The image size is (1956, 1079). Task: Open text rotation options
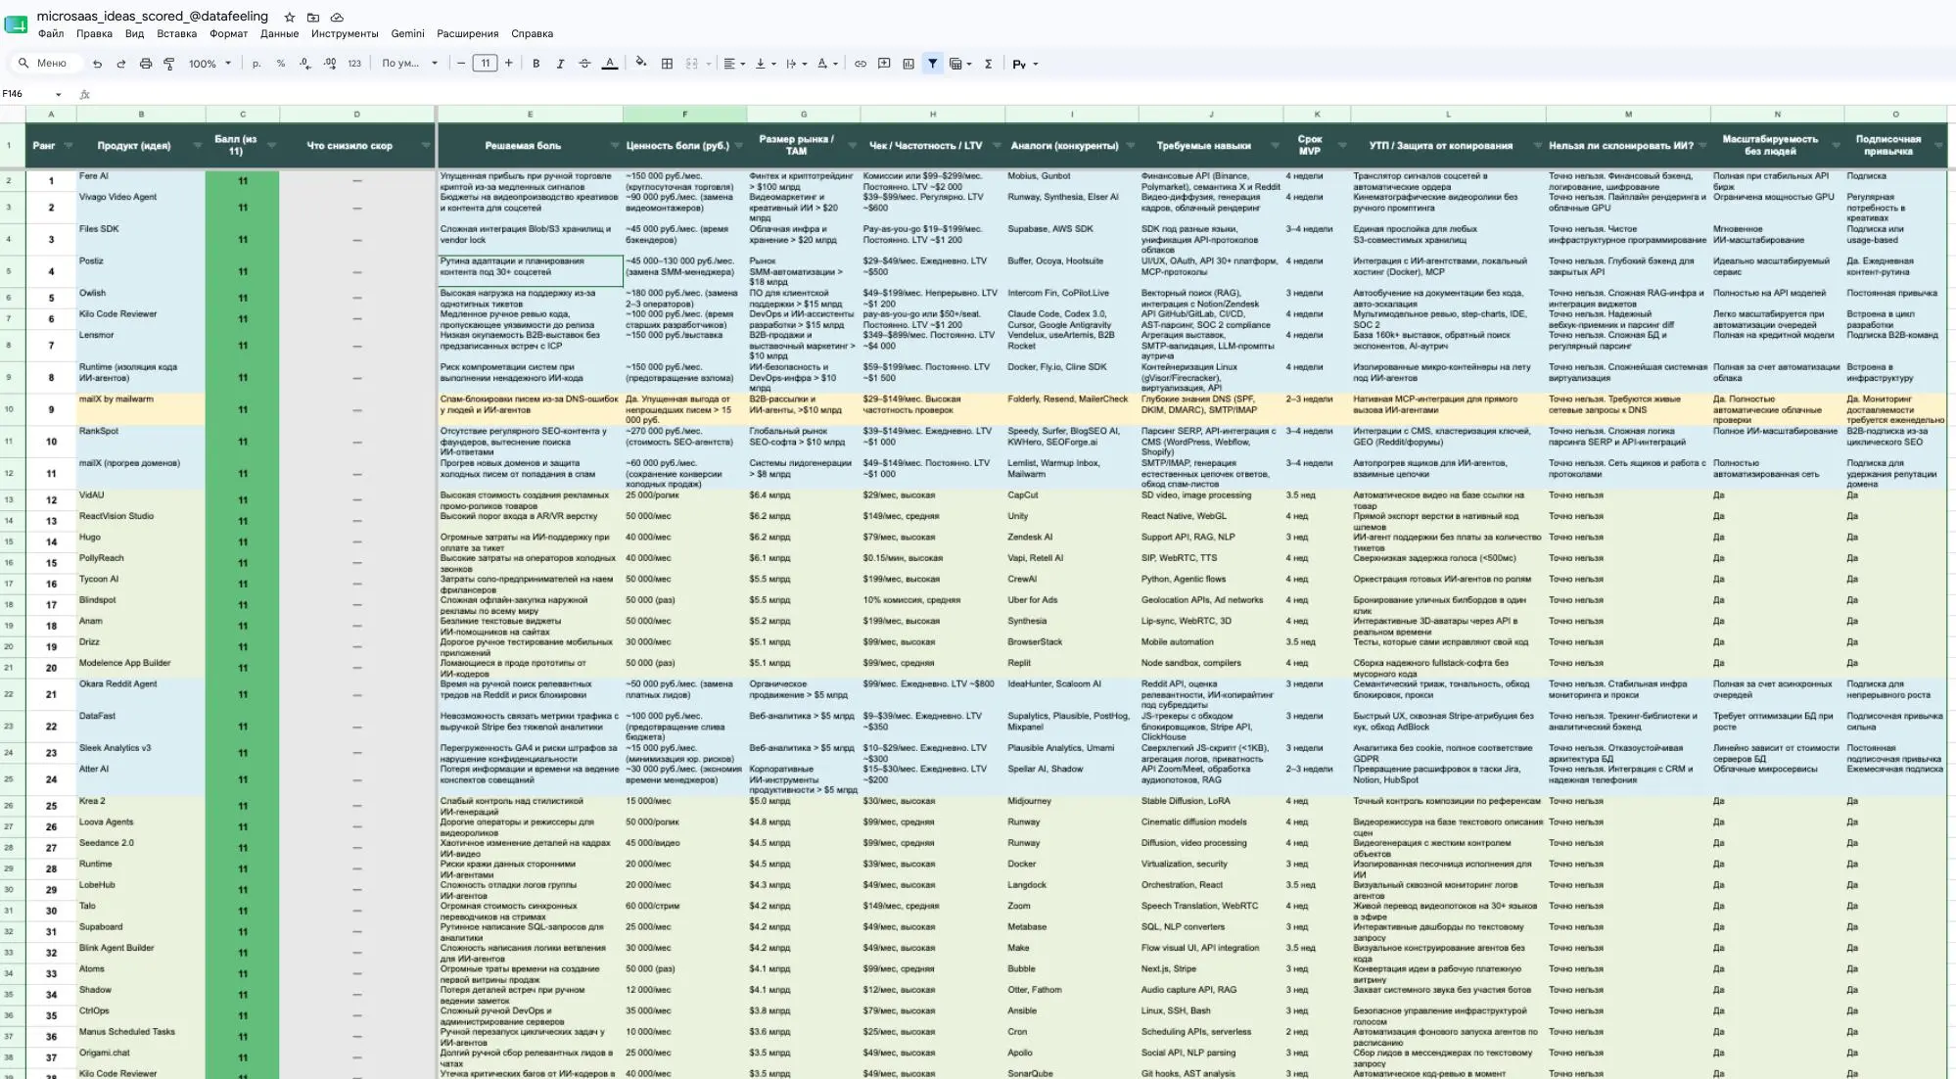click(827, 64)
